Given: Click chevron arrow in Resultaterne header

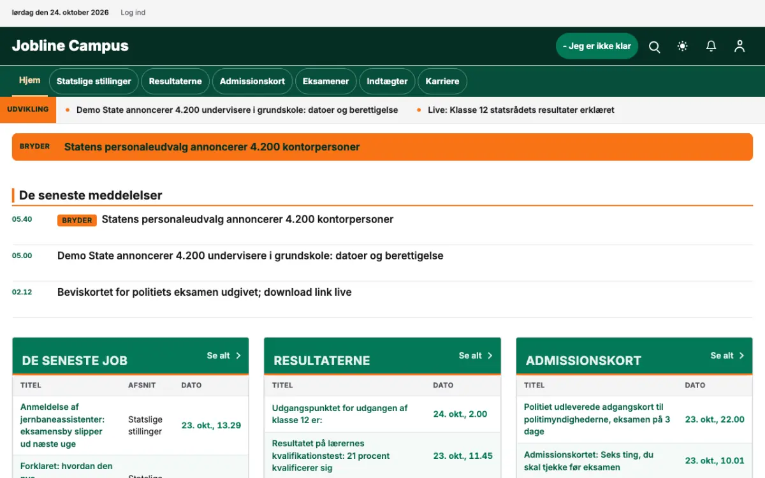Looking at the screenshot, I should (490, 356).
